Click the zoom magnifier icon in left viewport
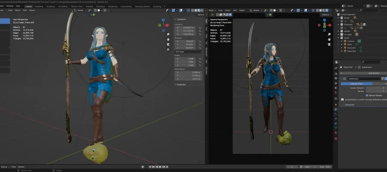 168,34
